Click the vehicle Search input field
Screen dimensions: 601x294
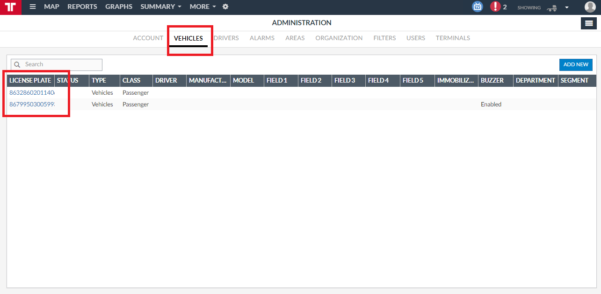[x=57, y=65]
